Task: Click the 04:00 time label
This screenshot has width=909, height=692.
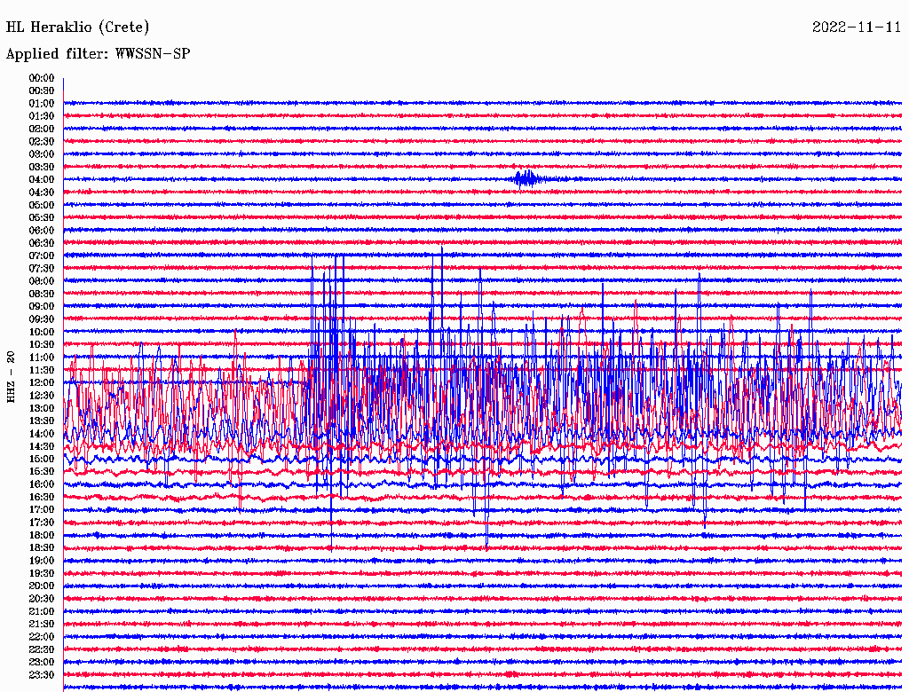Action: (x=42, y=180)
